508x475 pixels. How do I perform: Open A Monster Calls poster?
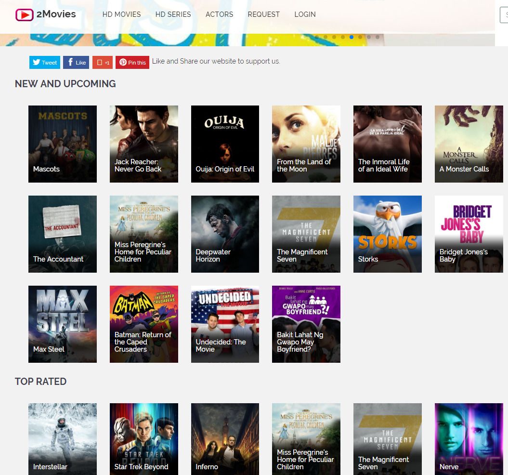click(x=469, y=144)
